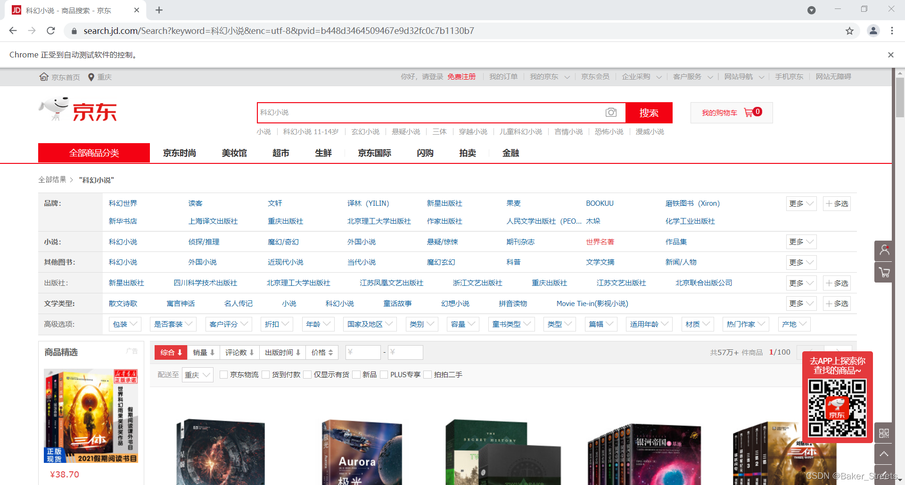
Task: Open the Aurora 极光 book thumbnail
Action: tap(362, 452)
